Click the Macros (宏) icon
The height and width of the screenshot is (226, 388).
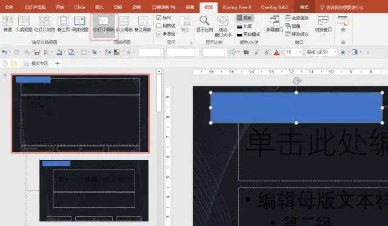[343, 24]
